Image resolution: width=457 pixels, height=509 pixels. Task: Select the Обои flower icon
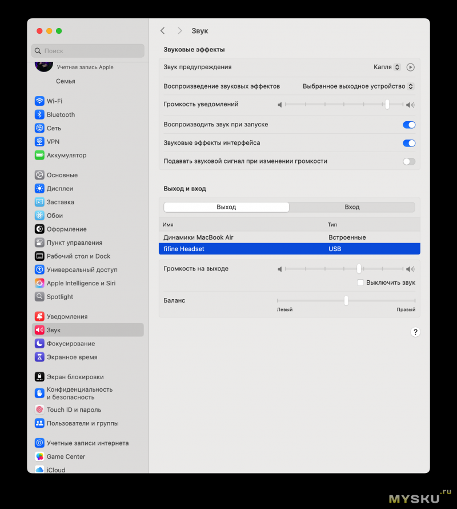[39, 216]
